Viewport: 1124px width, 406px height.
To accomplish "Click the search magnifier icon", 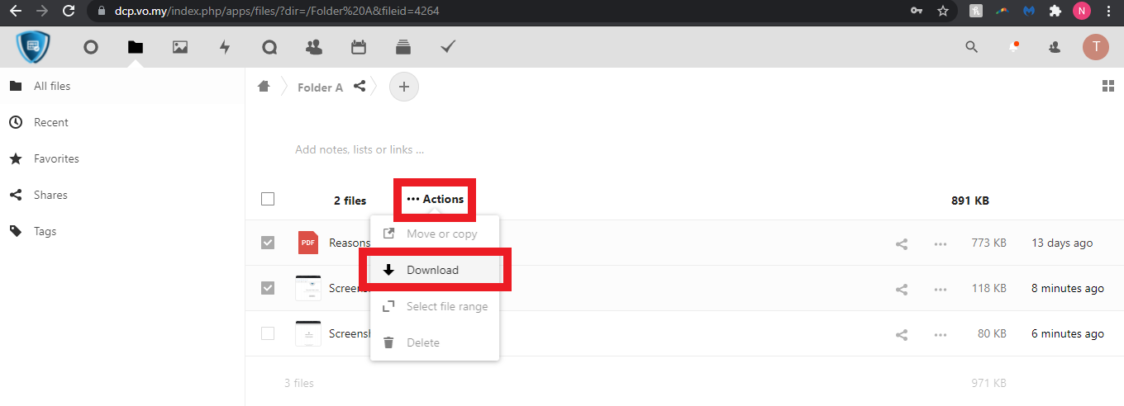I will (972, 47).
